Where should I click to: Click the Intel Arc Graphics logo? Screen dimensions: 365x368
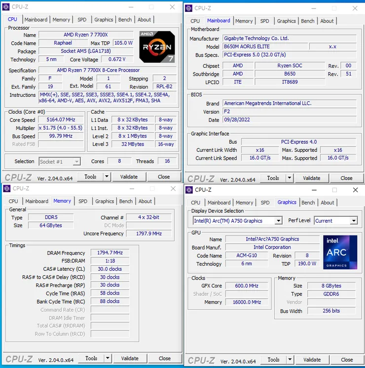click(340, 252)
